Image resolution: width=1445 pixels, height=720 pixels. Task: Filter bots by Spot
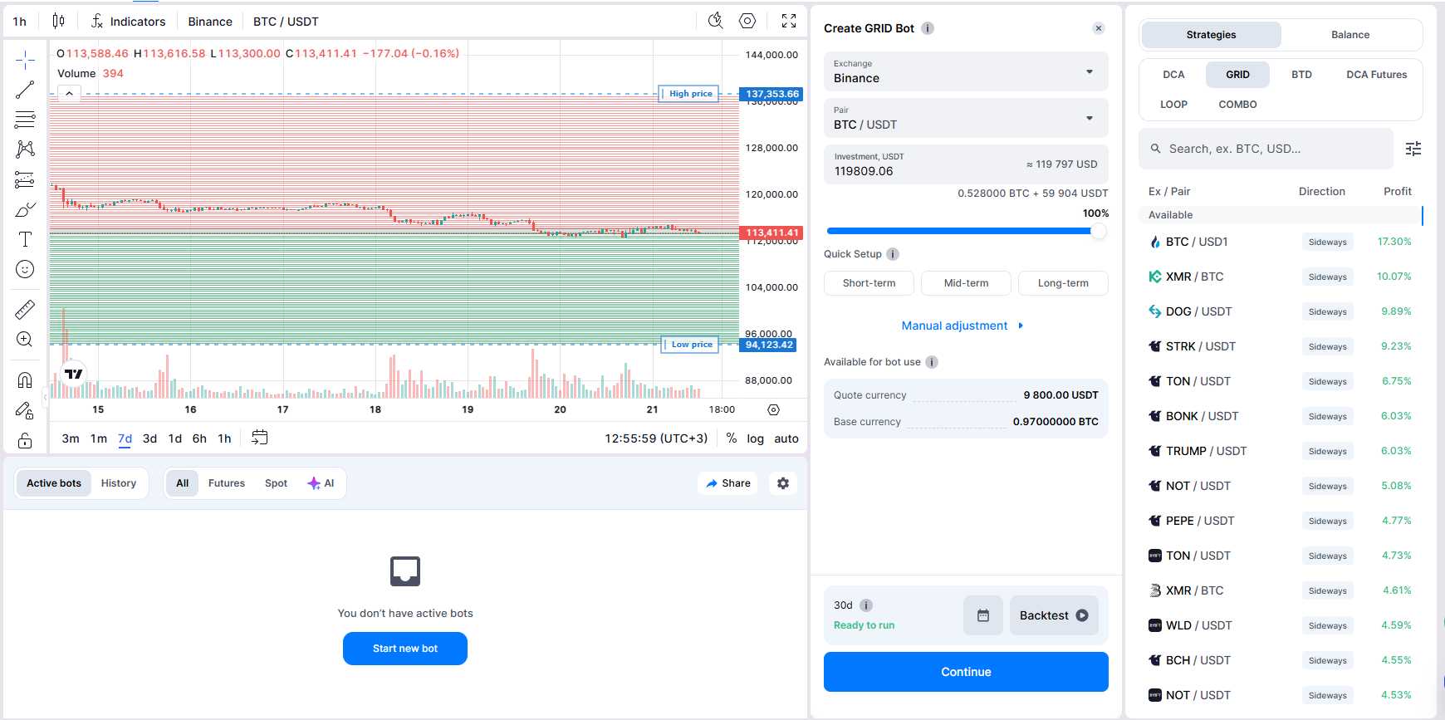coord(276,483)
